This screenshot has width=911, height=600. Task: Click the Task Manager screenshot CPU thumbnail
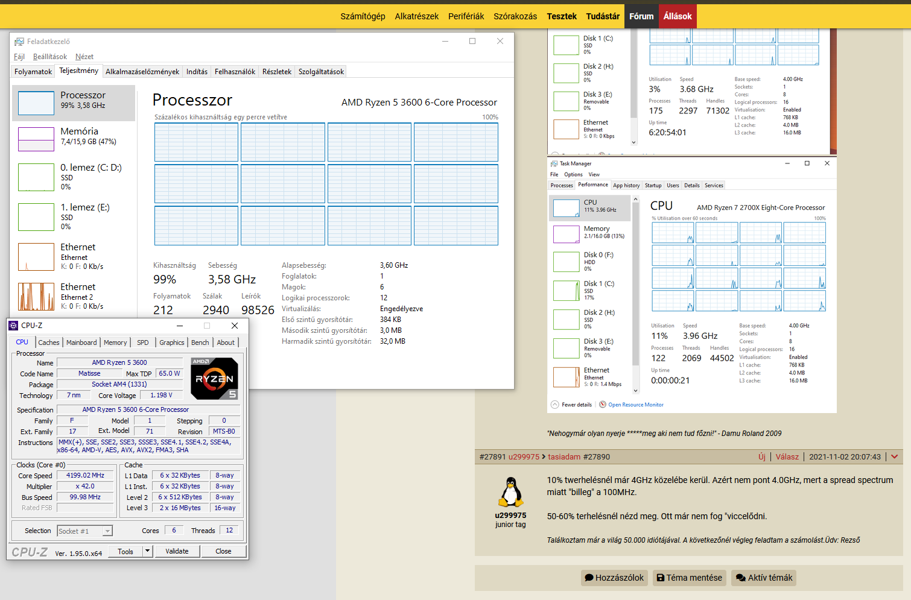click(567, 207)
